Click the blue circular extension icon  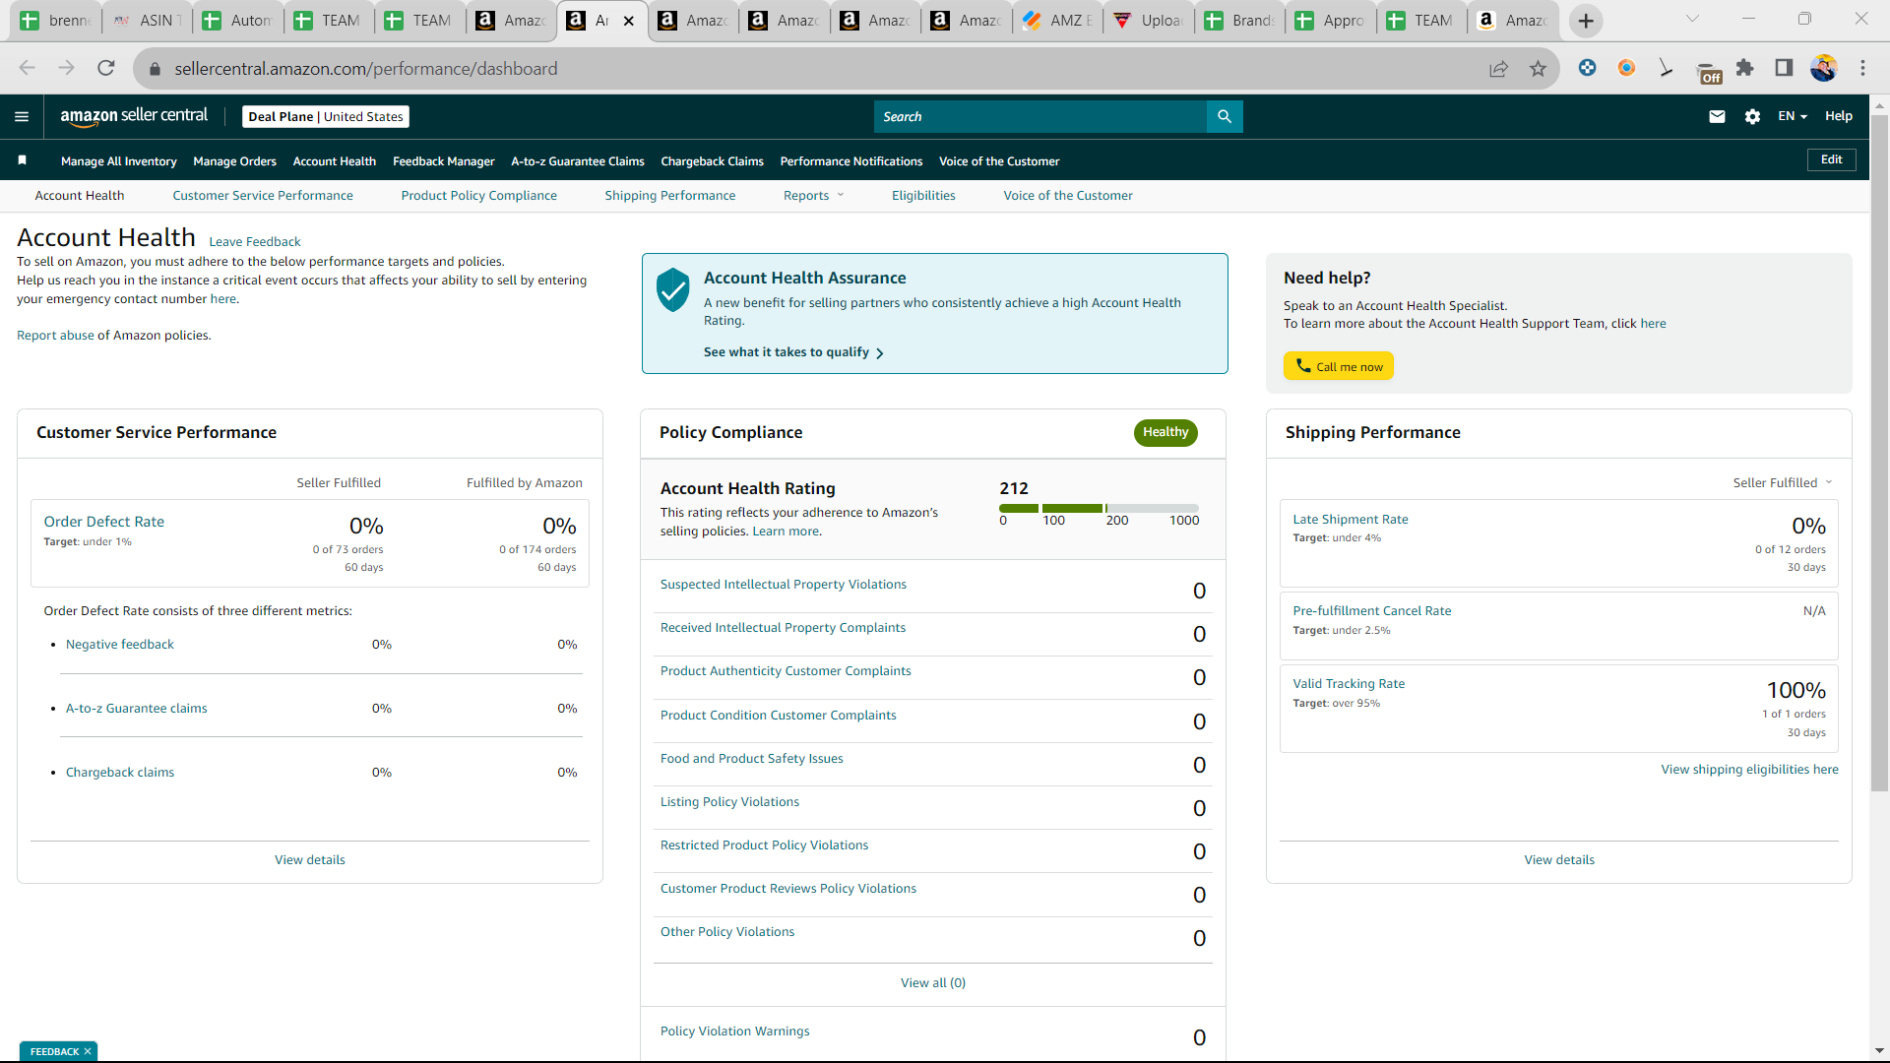1587,68
